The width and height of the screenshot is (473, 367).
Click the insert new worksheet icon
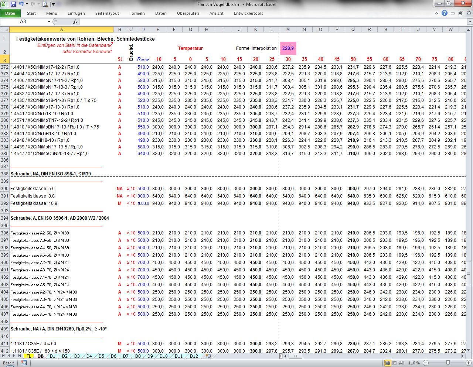tap(208, 356)
